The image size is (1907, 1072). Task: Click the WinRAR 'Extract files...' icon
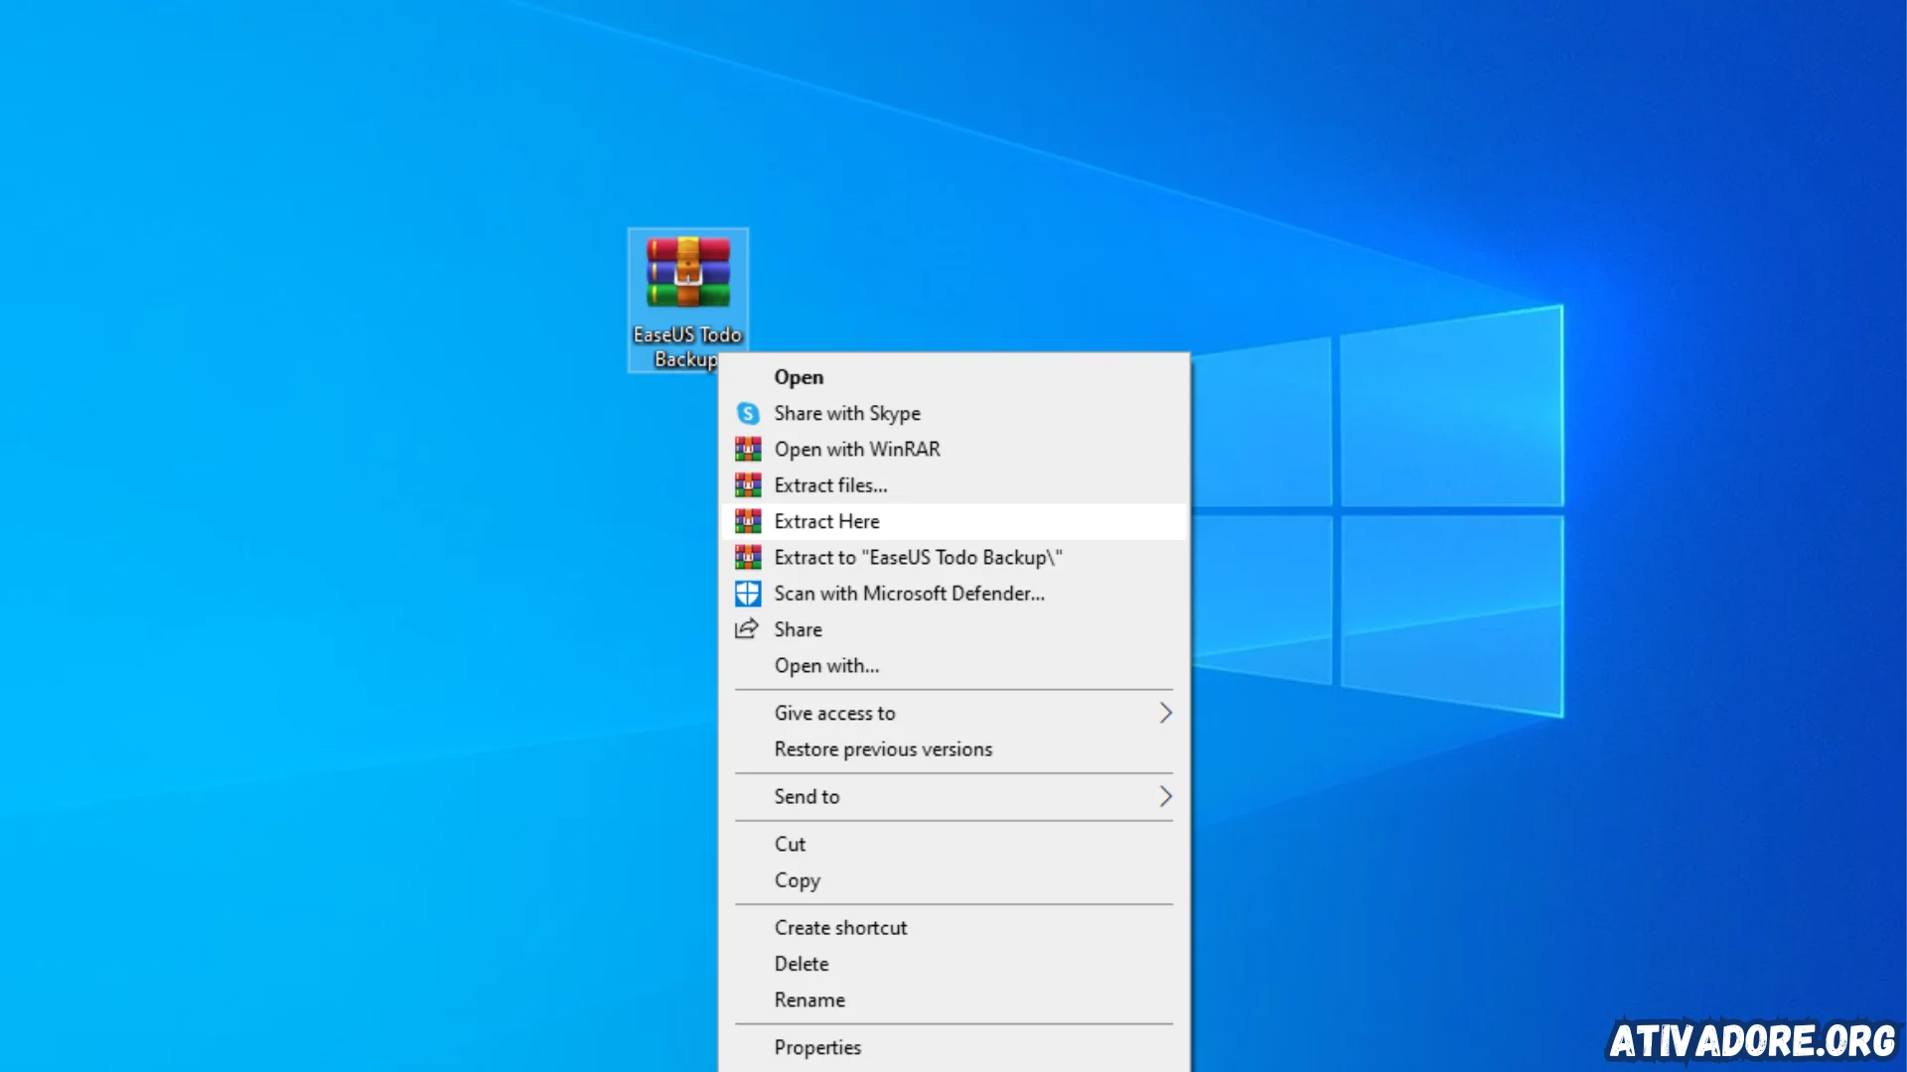click(747, 484)
